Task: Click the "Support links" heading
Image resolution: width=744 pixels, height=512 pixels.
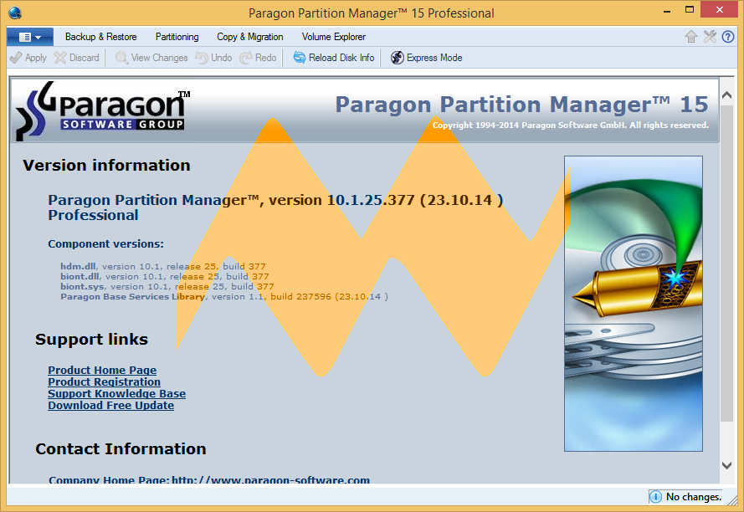Action: pos(91,340)
